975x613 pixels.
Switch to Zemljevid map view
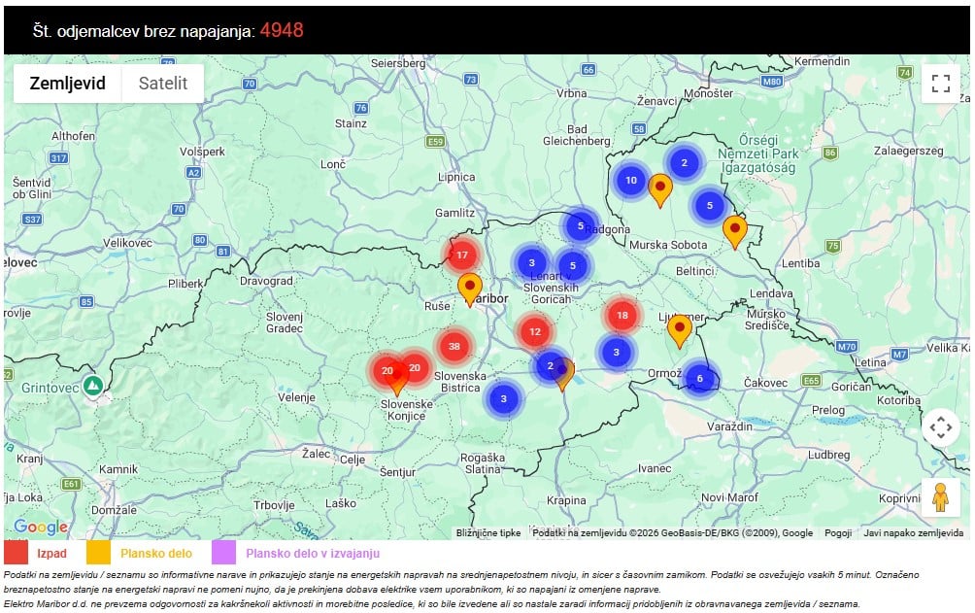tap(67, 84)
